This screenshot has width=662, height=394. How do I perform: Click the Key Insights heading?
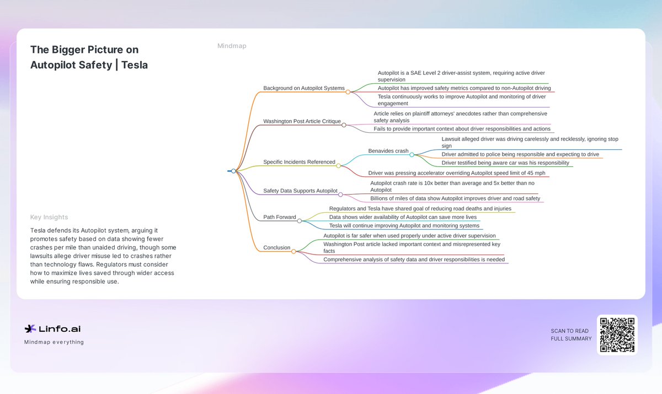49,217
